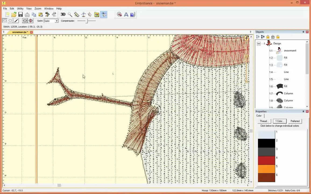The height and width of the screenshot is (194, 311).
Task: Toggle the 3D view button
Action: point(63,14)
